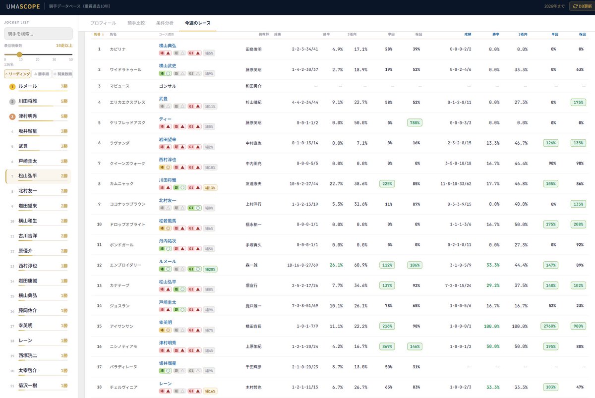Switch to the 騎手比較 tab
Viewport: 595px width, 398px height.
point(136,23)
